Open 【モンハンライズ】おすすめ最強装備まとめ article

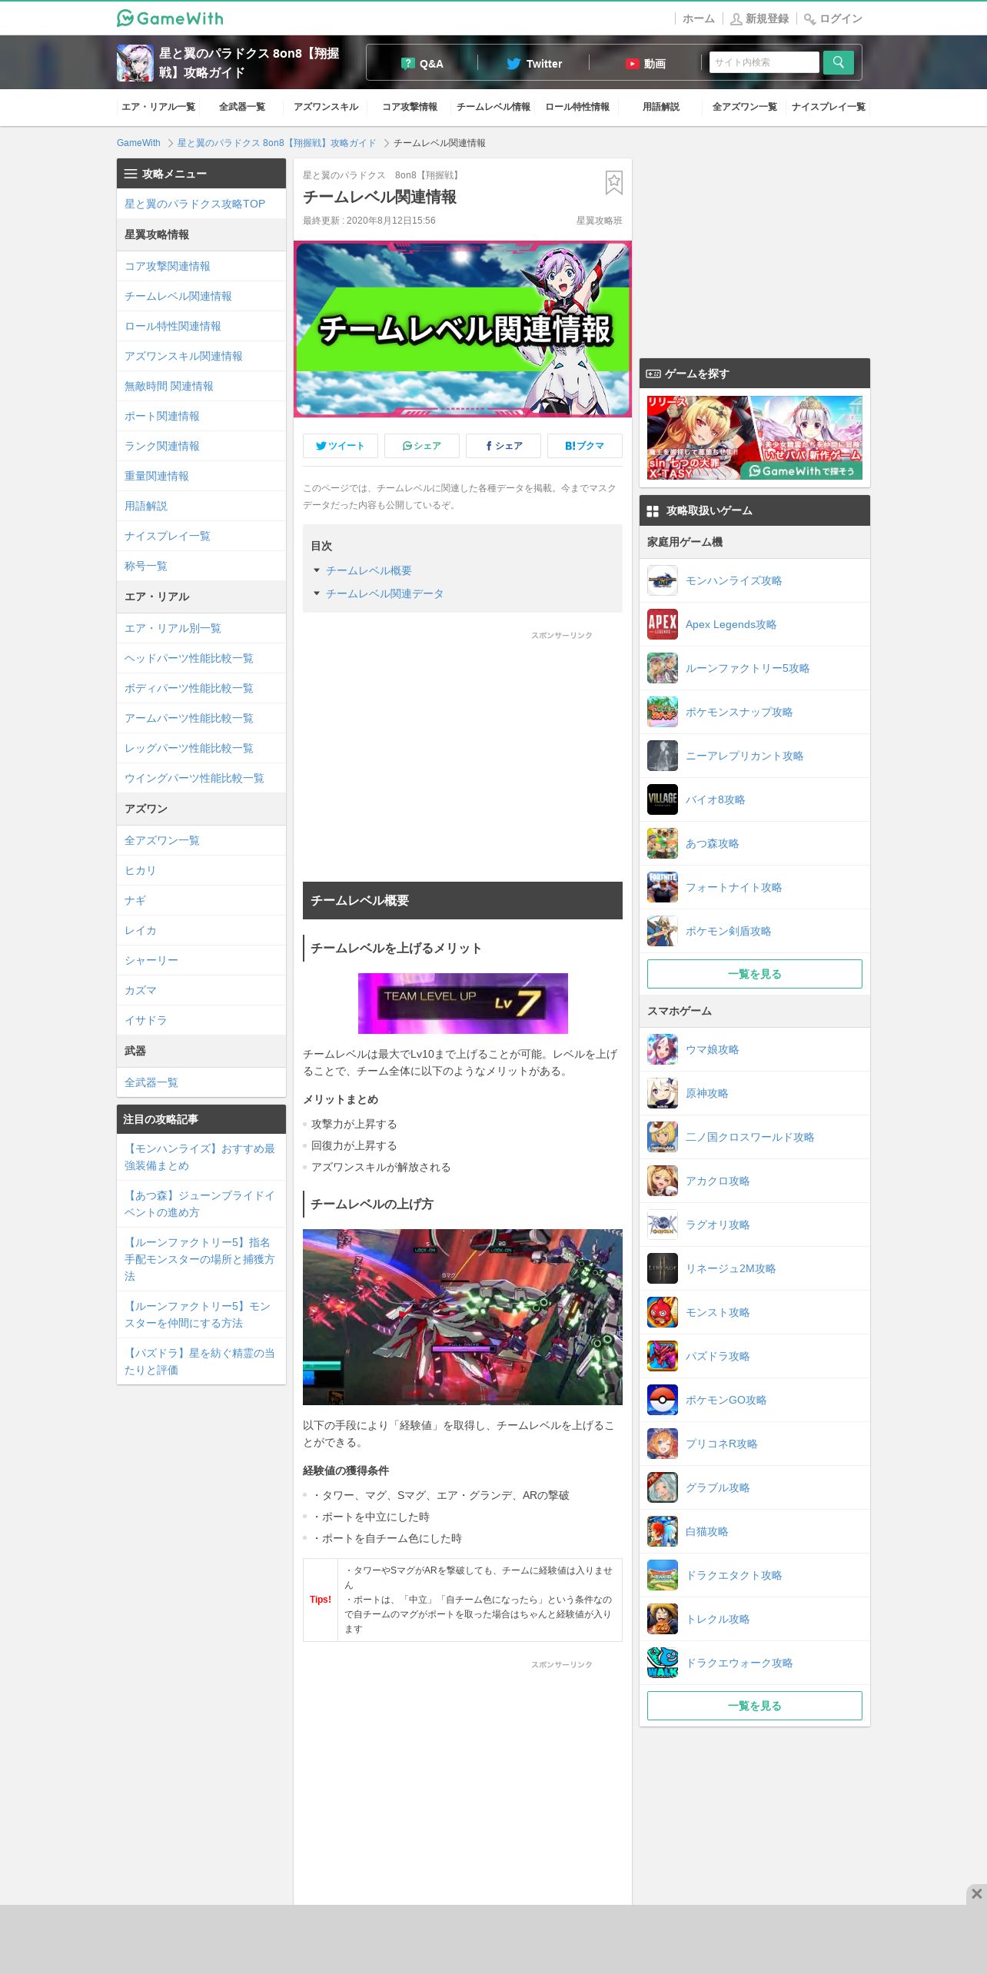click(200, 1157)
